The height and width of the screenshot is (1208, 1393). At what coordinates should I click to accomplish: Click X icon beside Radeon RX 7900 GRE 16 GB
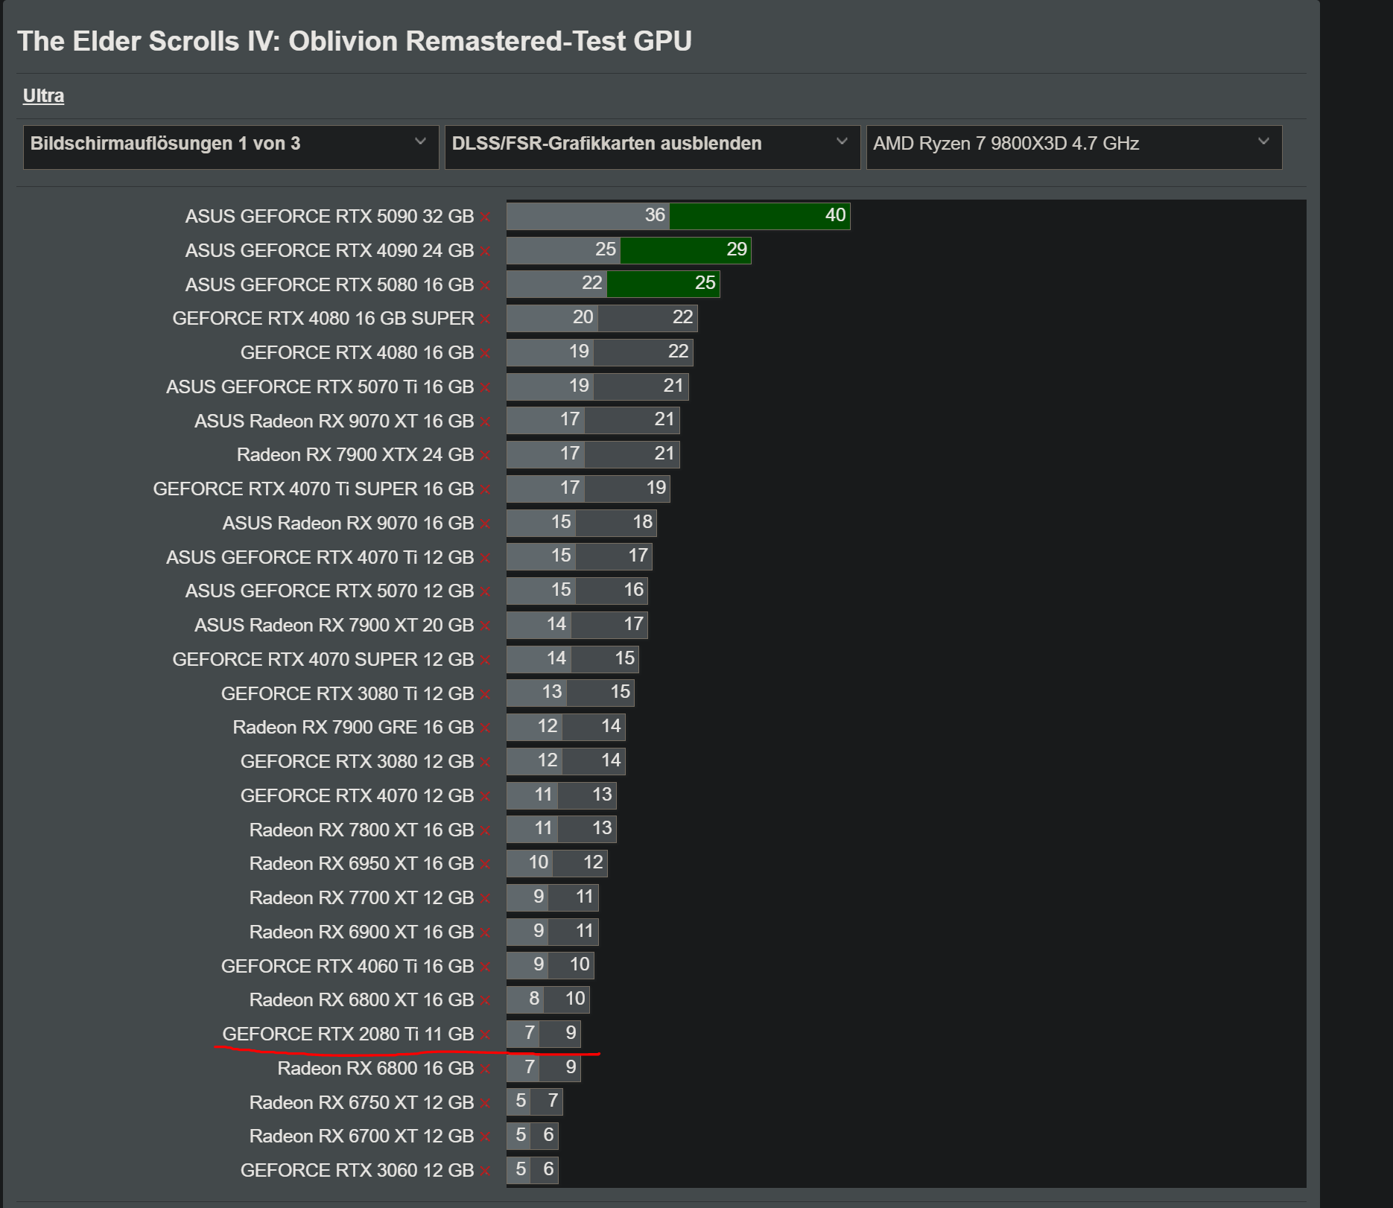pyautogui.click(x=486, y=728)
